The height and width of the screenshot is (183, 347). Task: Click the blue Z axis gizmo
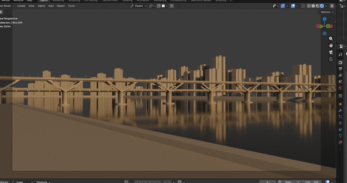(324, 19)
